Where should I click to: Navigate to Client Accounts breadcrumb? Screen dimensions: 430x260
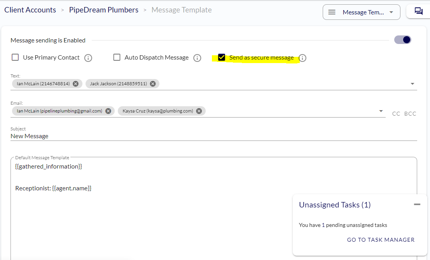pyautogui.click(x=30, y=10)
